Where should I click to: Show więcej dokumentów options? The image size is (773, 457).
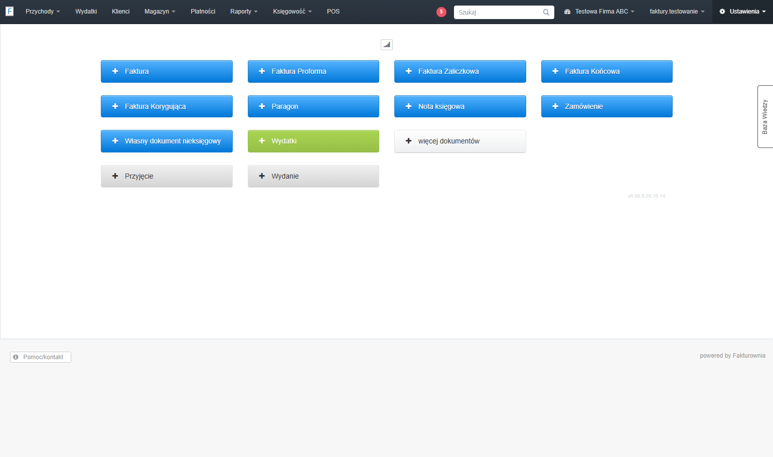tap(460, 141)
